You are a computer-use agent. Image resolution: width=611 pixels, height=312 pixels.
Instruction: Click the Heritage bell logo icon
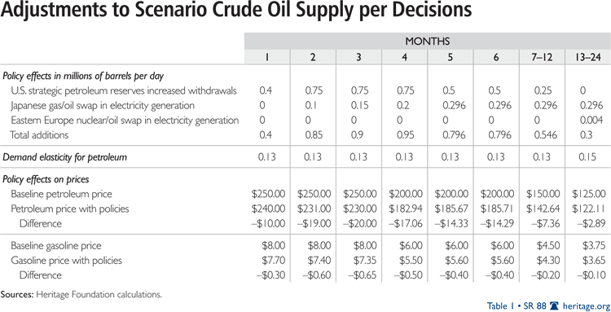[x=554, y=305]
